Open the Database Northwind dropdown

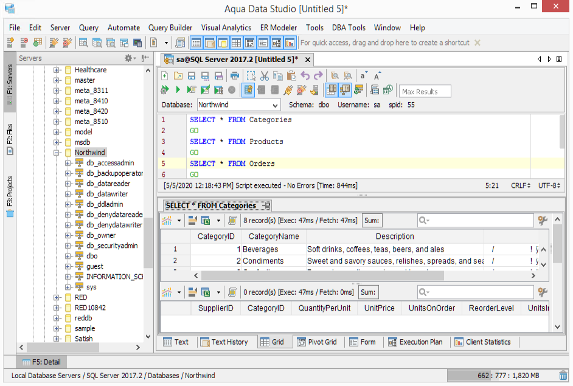click(274, 105)
